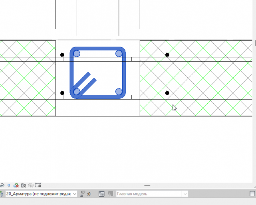Viewport: 256px width, 205px height.
Task: Select top-left blue rebar circle inside stirrup
Action: 77,54
